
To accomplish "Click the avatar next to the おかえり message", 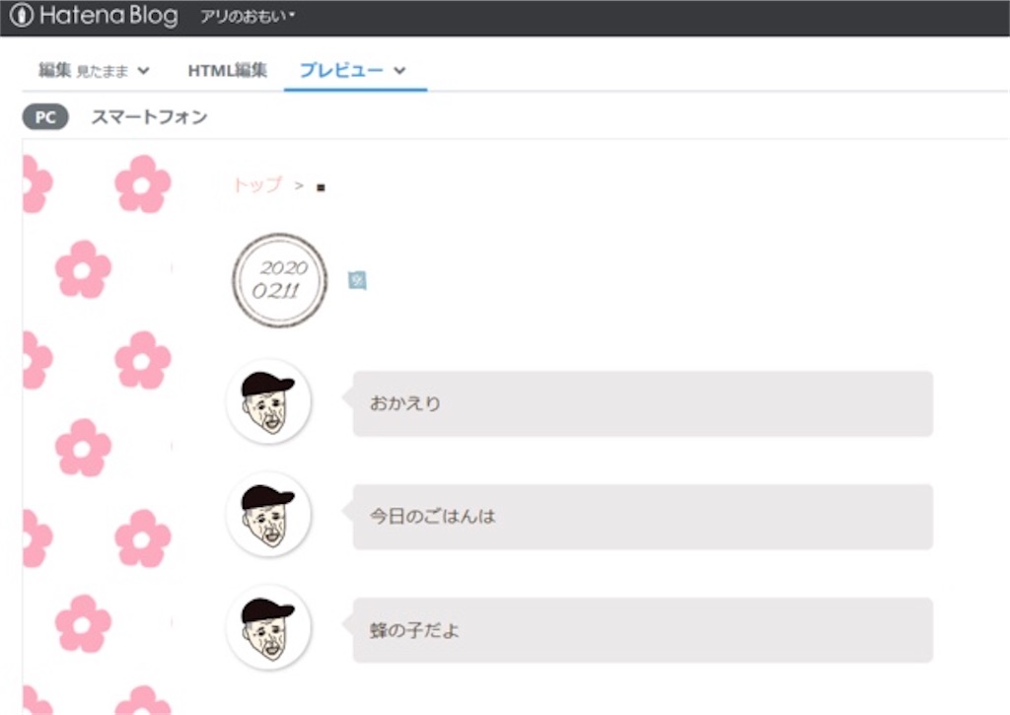I will 268,402.
